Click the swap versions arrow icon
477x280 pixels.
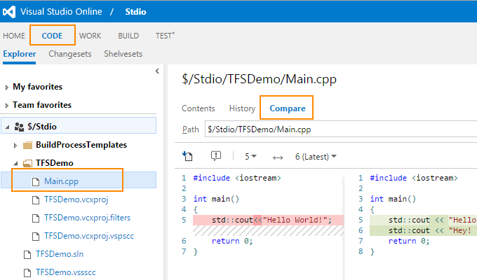pyautogui.click(x=278, y=157)
